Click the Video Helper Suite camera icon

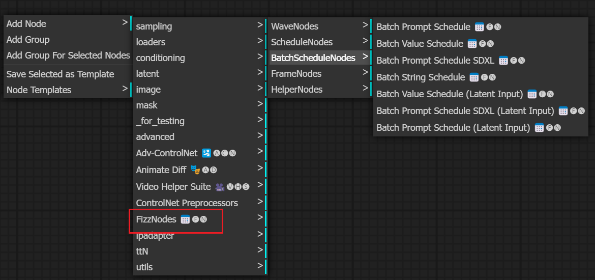tap(220, 187)
